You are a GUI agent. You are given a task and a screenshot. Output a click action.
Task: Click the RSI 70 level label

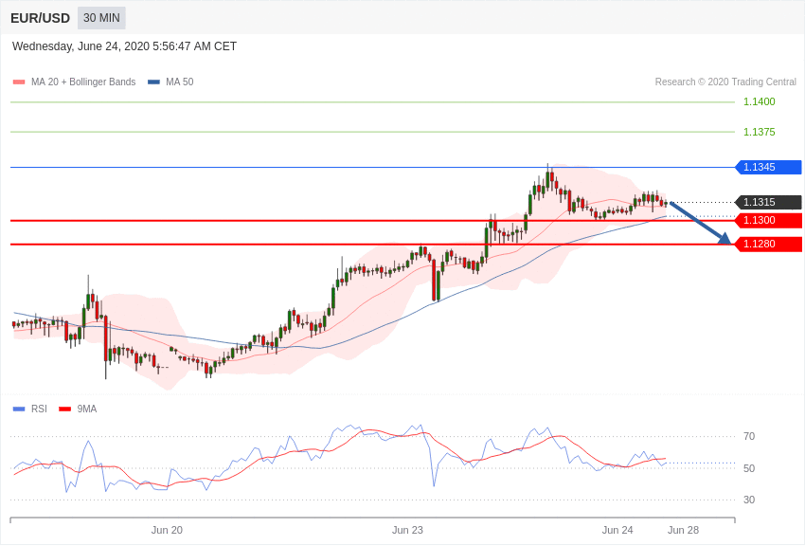(749, 436)
